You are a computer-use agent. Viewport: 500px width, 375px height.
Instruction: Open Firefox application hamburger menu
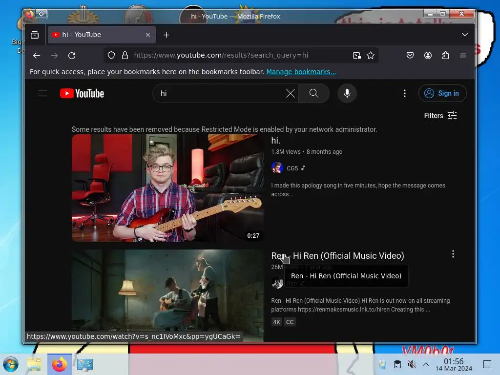coord(463,55)
